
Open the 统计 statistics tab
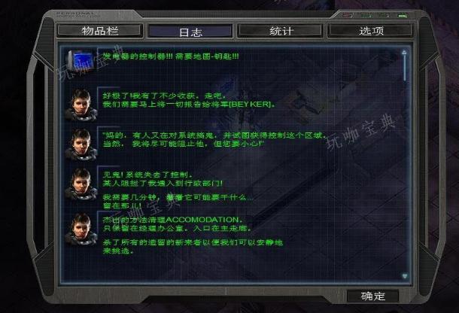(x=281, y=30)
